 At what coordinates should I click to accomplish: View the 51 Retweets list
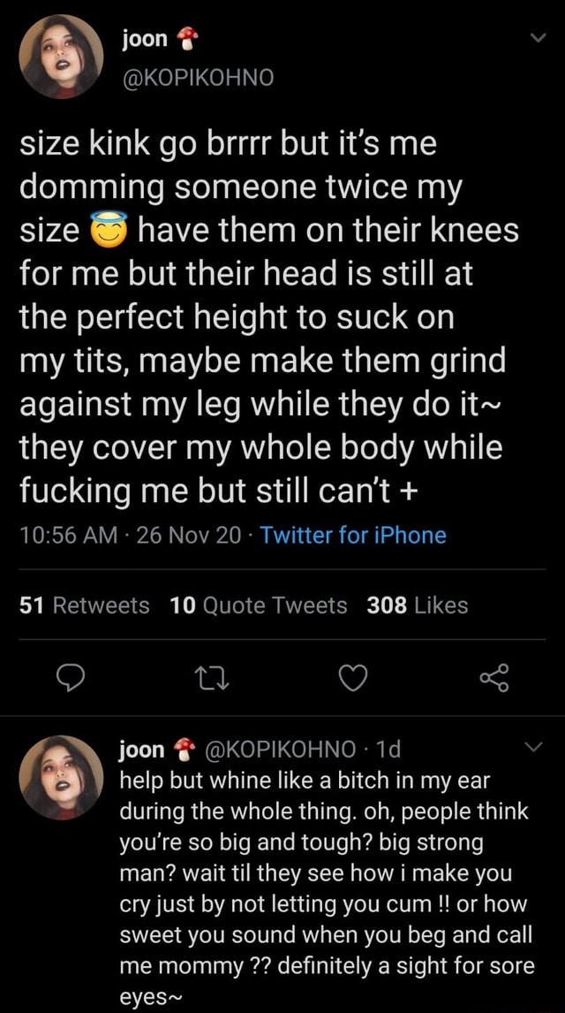[85, 606]
